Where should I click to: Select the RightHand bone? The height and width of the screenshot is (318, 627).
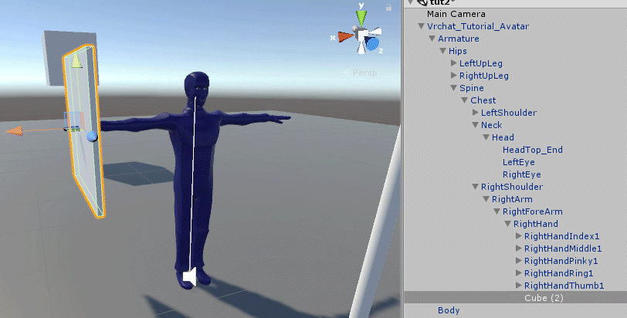[x=536, y=224]
